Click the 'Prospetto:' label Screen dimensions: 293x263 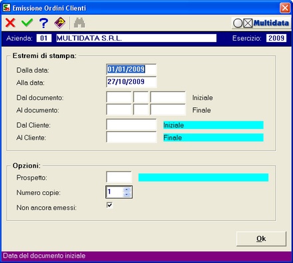32,178
